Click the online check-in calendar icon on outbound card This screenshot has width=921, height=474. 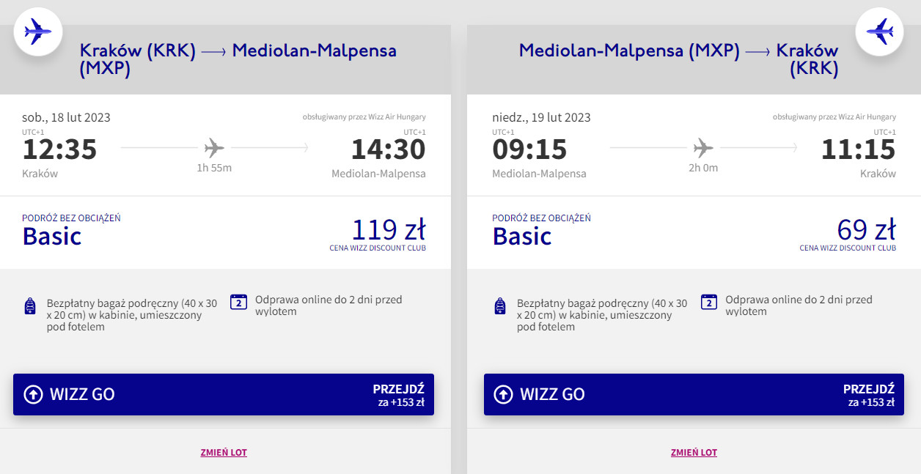pyautogui.click(x=239, y=302)
